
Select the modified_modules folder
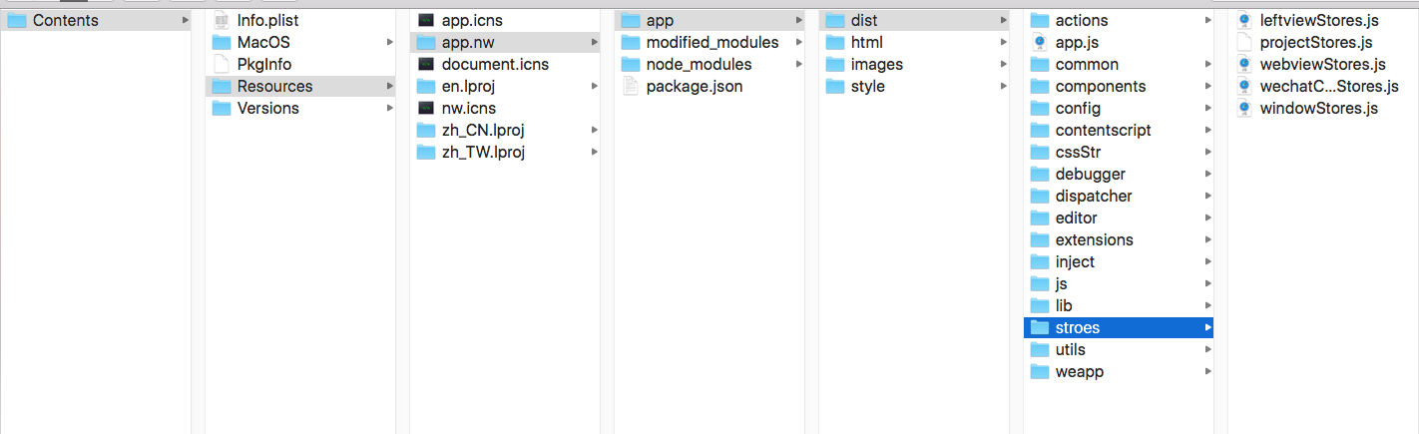point(711,42)
